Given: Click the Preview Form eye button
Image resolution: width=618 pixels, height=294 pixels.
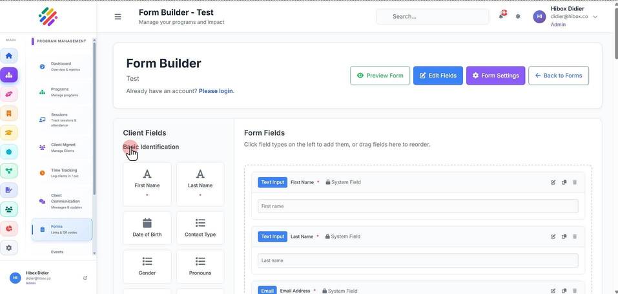Looking at the screenshot, I should pos(380,76).
